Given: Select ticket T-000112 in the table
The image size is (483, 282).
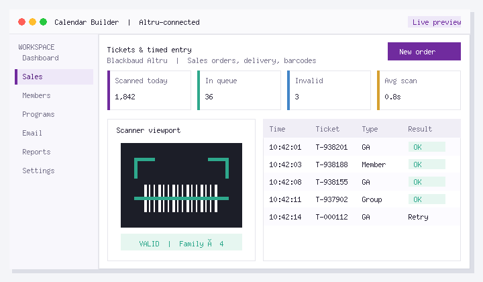Looking at the screenshot, I should tap(331, 217).
